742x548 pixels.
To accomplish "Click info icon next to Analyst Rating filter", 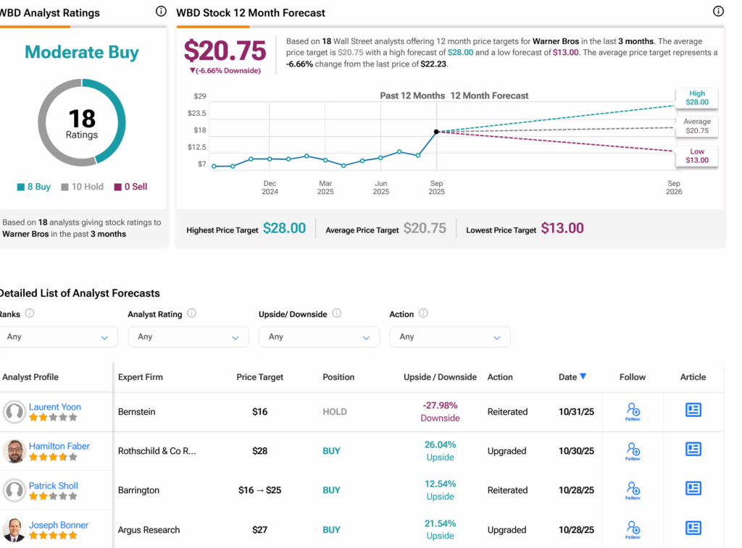I will 192,313.
